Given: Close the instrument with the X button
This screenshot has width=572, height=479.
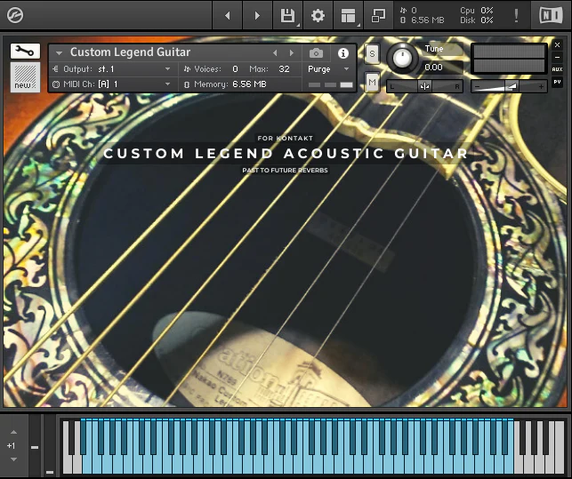Looking at the screenshot, I should (x=557, y=44).
